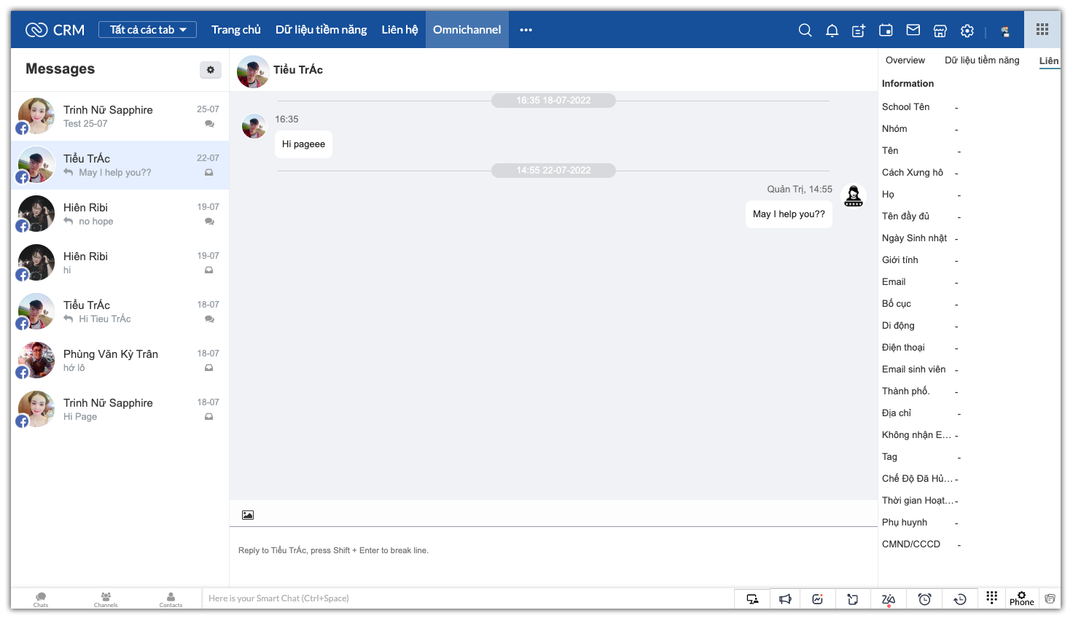The width and height of the screenshot is (1073, 621).
Task: Expand the three-dots more tabs menu
Action: pyautogui.click(x=526, y=30)
